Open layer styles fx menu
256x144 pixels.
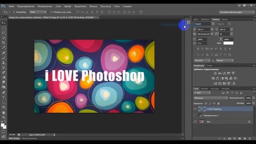pos(225,139)
